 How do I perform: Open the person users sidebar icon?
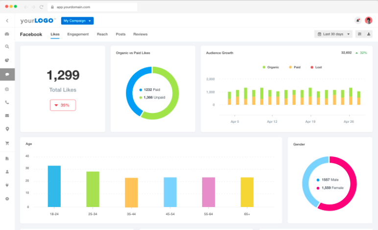click(7, 172)
